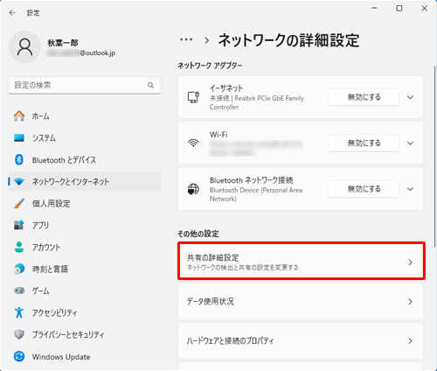This screenshot has height=371, width=437.
Task: Open 個人用設定 in the sidebar
Action: (x=85, y=204)
